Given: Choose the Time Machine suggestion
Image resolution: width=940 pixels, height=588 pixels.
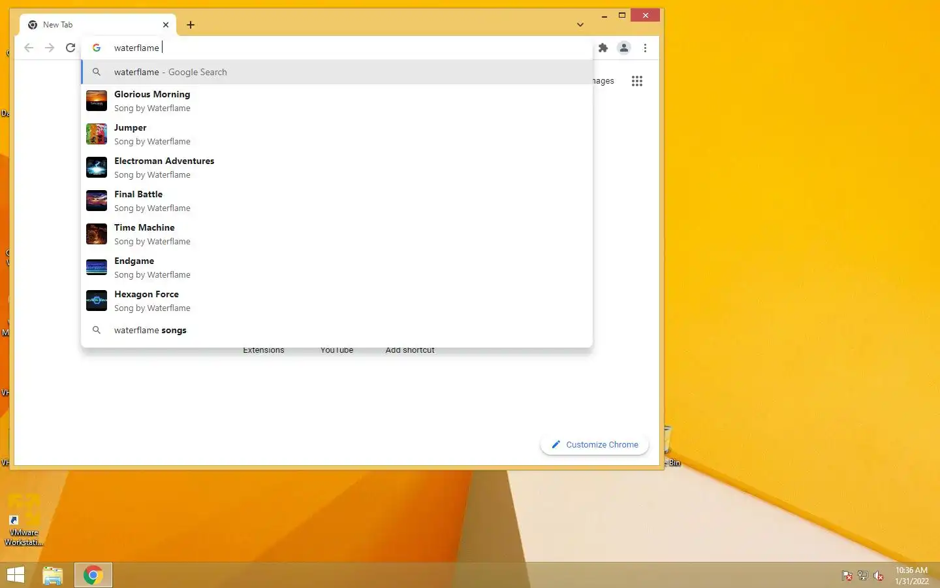Looking at the screenshot, I should tap(337, 234).
